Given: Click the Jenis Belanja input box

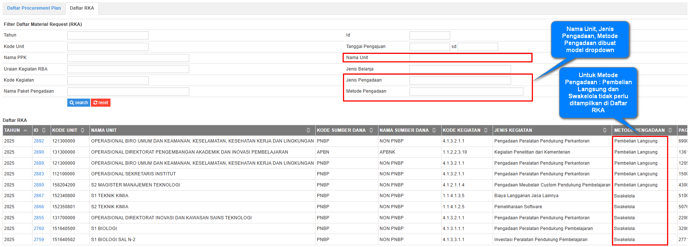Looking at the screenshot, I should pyautogui.click(x=460, y=69).
